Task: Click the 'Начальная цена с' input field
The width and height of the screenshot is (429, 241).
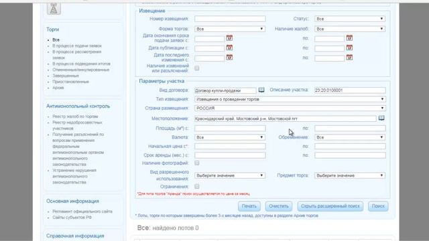Action: click(230, 147)
